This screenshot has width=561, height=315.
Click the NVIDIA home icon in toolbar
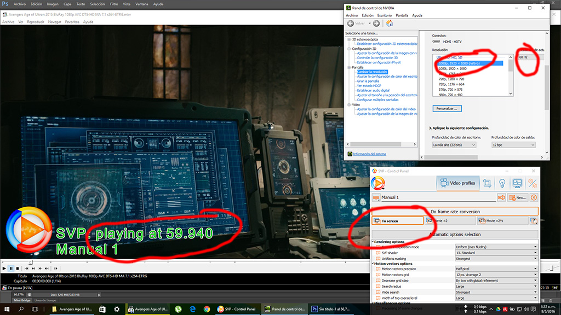click(x=389, y=24)
